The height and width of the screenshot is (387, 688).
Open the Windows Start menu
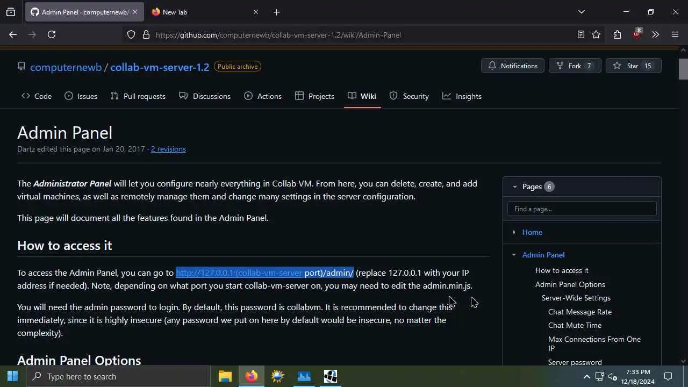(x=12, y=376)
